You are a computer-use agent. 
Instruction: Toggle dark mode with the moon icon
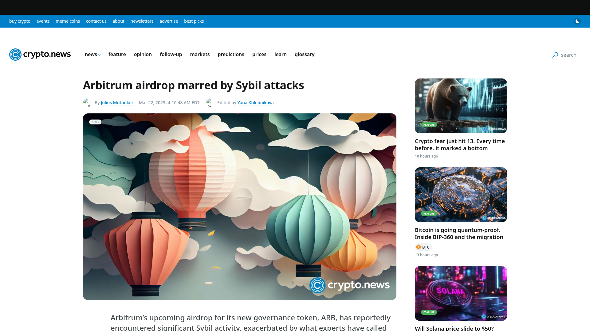(577, 21)
